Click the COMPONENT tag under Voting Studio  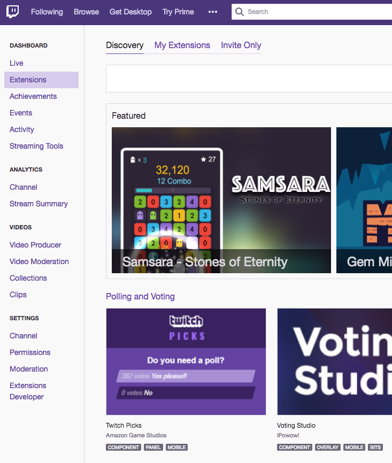[295, 447]
